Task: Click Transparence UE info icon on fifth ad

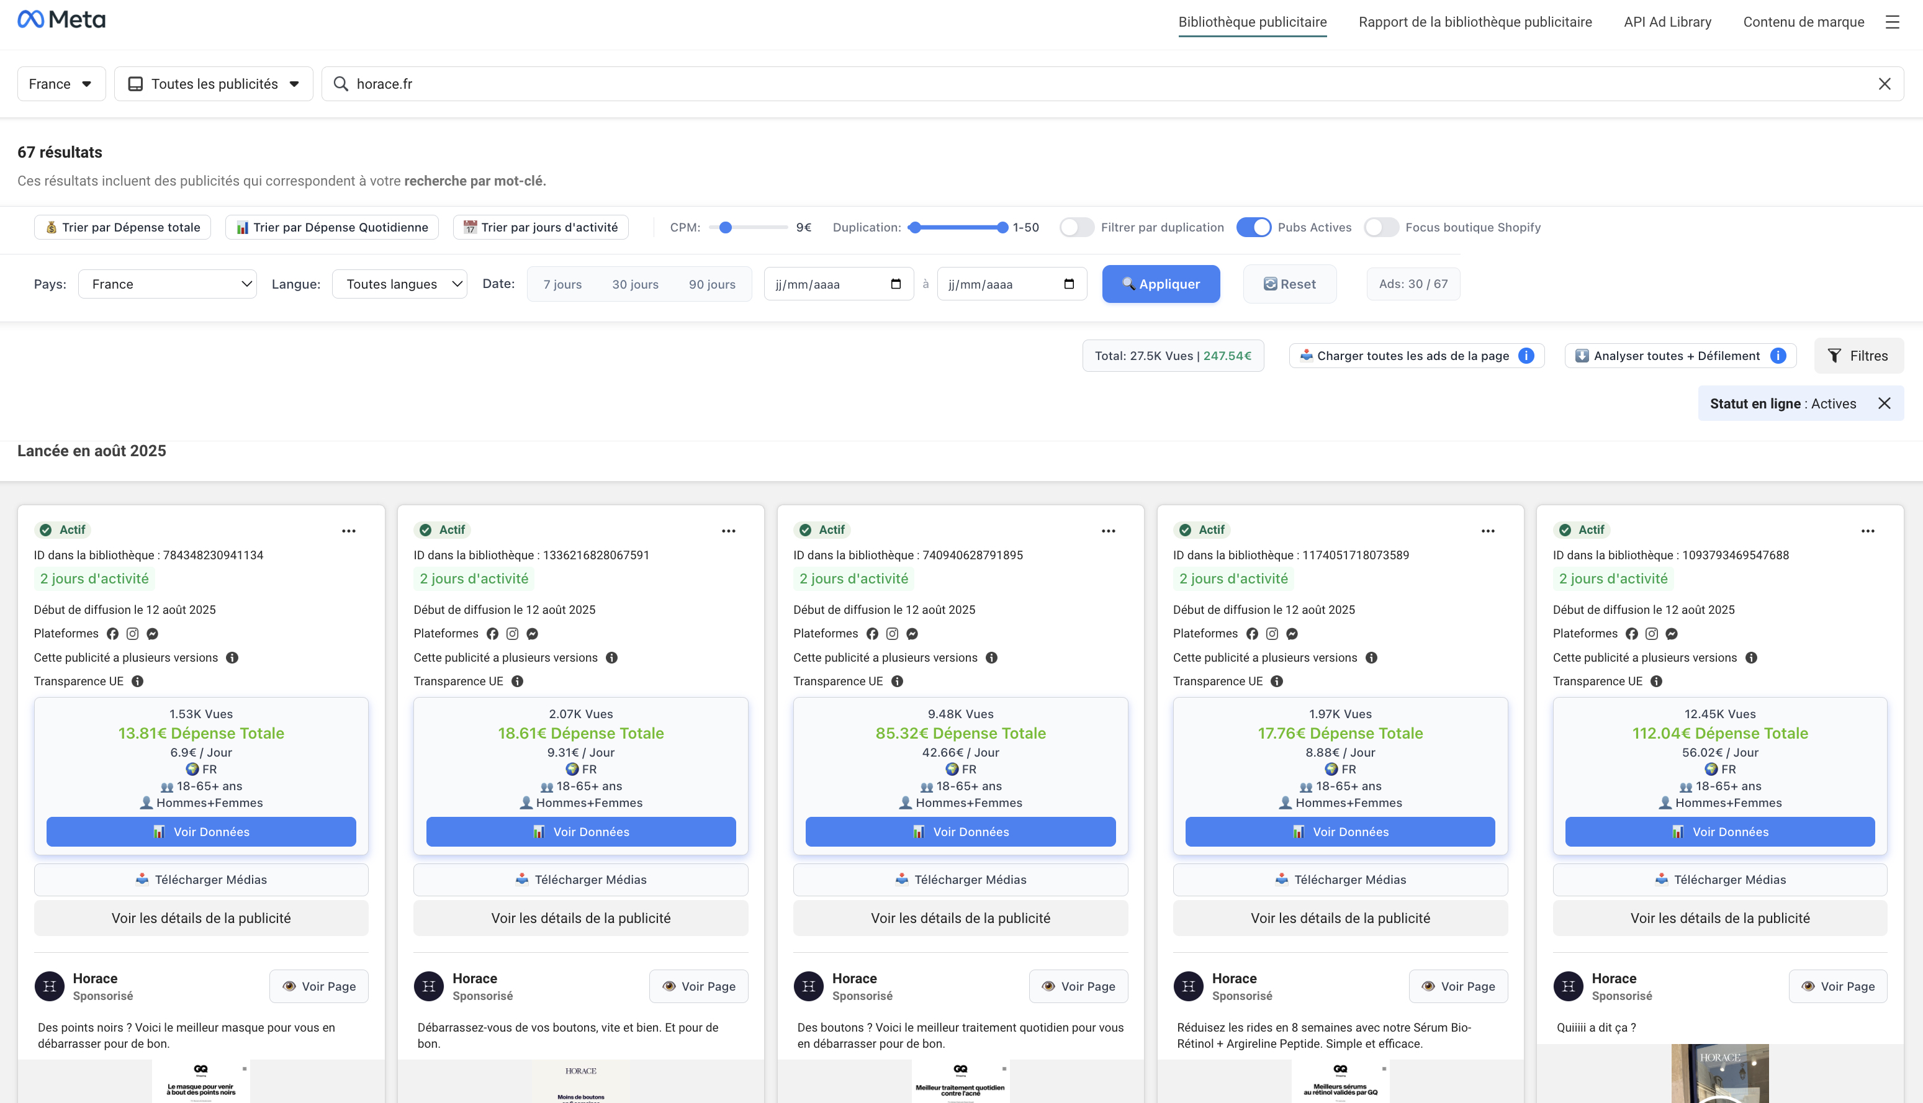Action: pyautogui.click(x=1657, y=682)
